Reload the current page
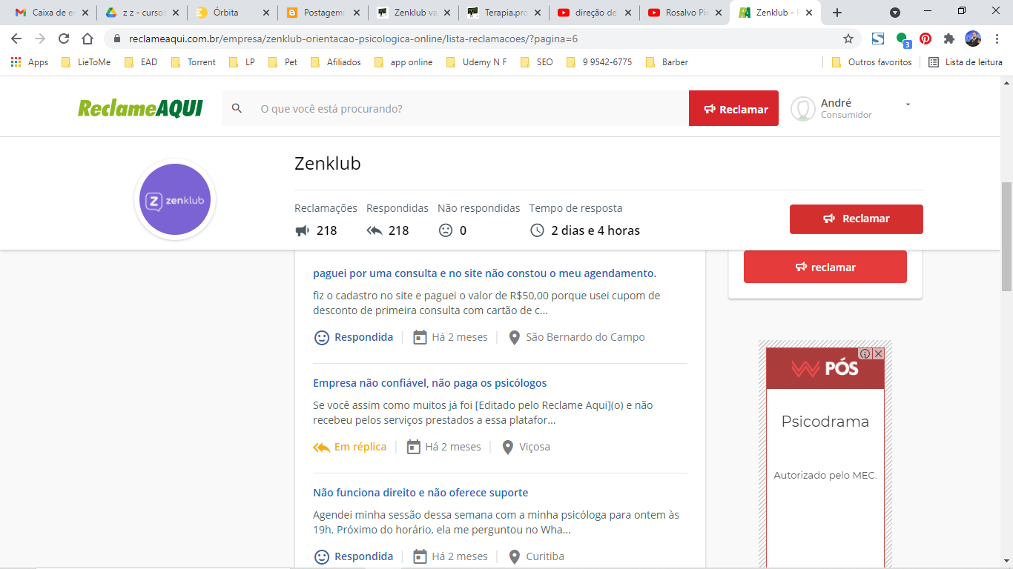 pyautogui.click(x=64, y=39)
